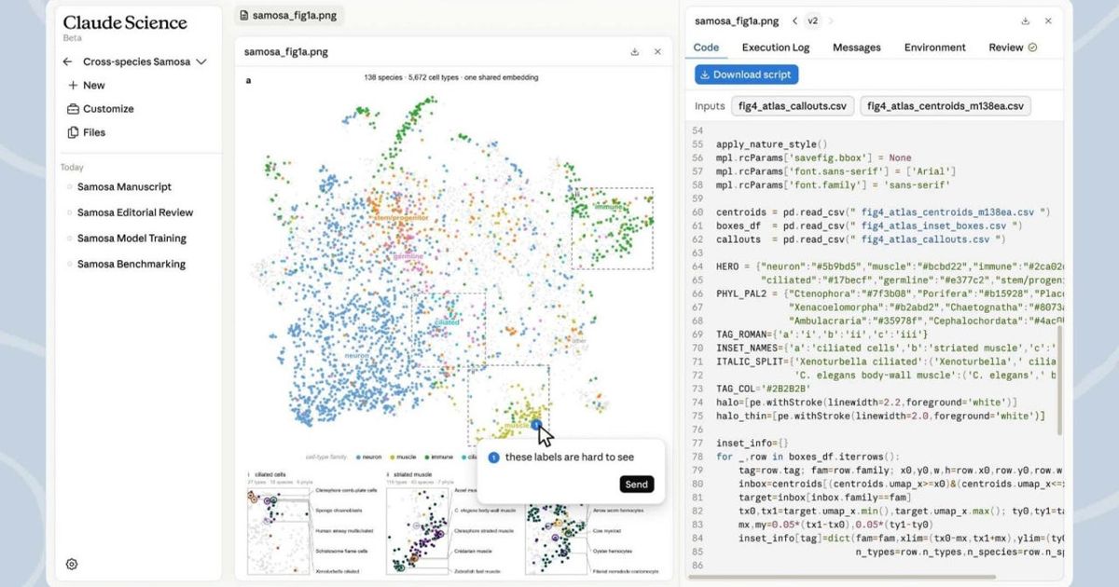Go to the previous version arrow
The image size is (1119, 587).
(x=794, y=20)
